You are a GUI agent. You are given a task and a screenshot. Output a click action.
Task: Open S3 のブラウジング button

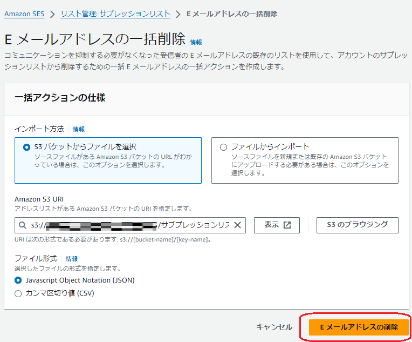358,225
